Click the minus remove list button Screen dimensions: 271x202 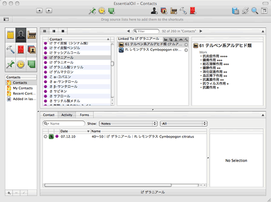[x=16, y=193]
